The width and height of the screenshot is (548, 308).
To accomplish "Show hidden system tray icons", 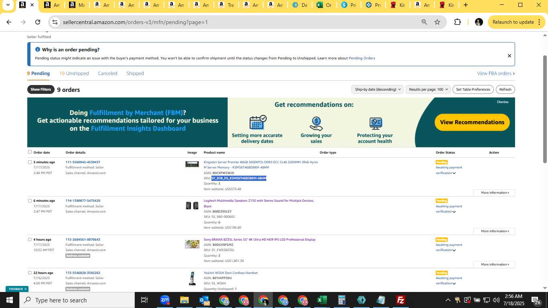I will tap(448, 300).
